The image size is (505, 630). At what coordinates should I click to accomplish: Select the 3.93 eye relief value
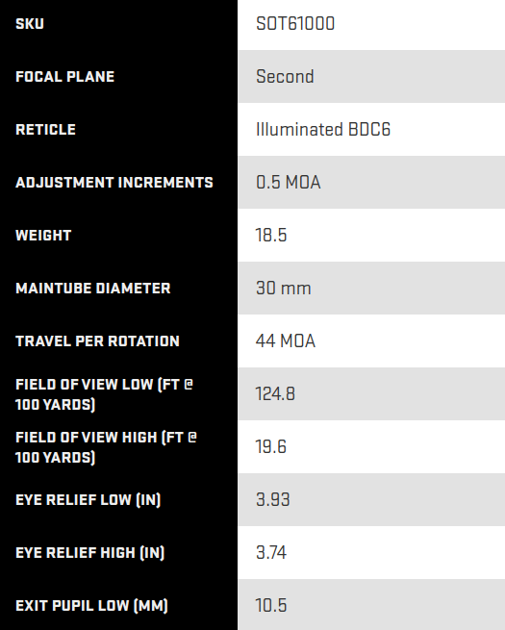273,500
